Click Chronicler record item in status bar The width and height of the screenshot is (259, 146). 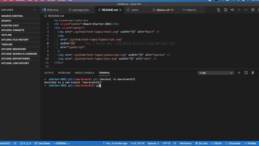(233, 143)
